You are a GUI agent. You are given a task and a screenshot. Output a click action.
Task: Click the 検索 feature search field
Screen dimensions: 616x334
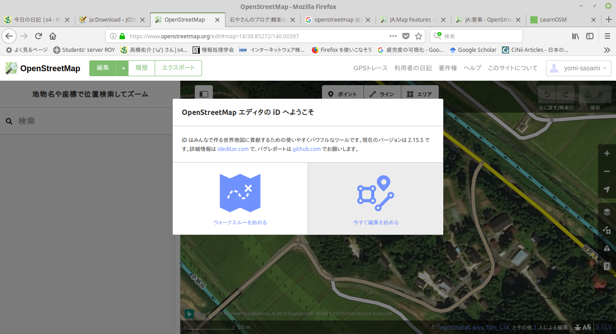90,121
